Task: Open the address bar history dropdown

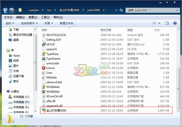Action: pyautogui.click(x=116, y=10)
